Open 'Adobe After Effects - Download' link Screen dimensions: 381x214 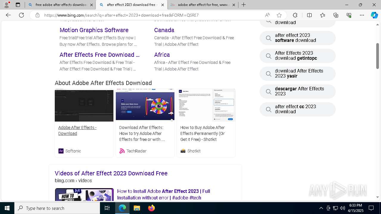point(77,130)
